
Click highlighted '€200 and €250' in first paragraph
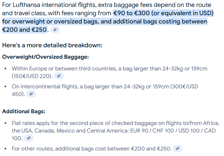point(25,30)
